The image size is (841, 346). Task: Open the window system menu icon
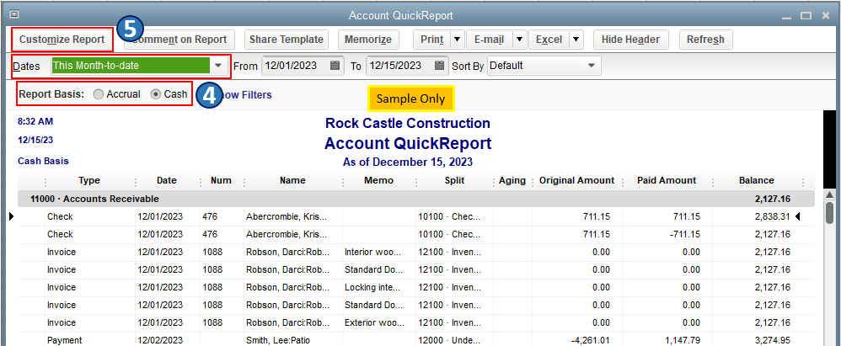click(x=14, y=15)
